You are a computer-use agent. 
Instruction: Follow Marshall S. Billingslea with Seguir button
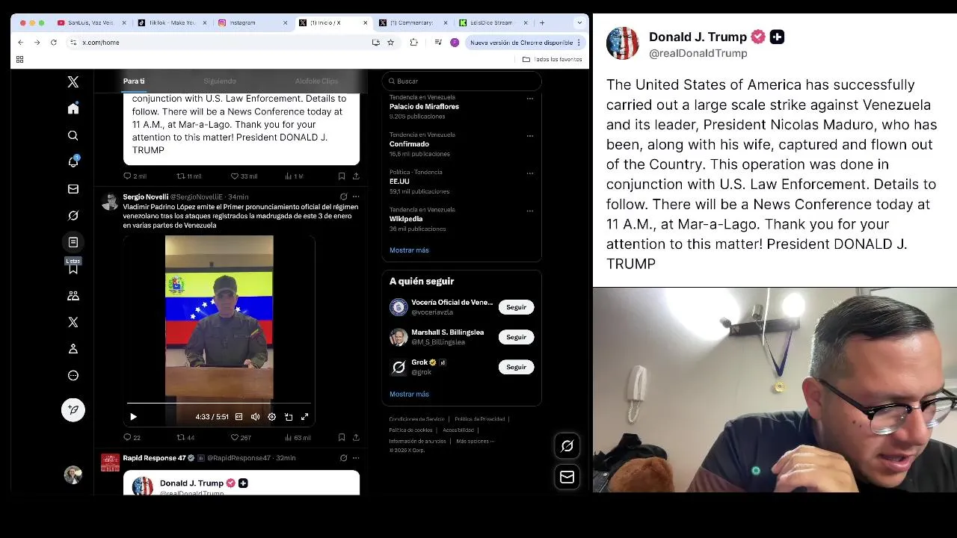tap(516, 337)
